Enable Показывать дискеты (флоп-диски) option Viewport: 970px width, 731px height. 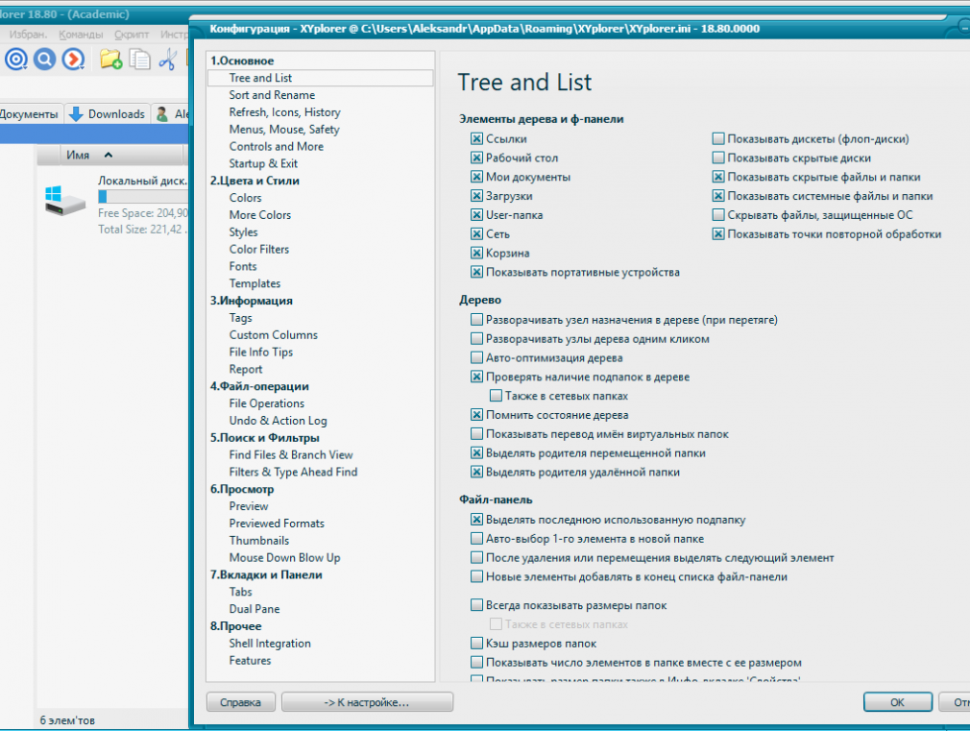coord(718,138)
